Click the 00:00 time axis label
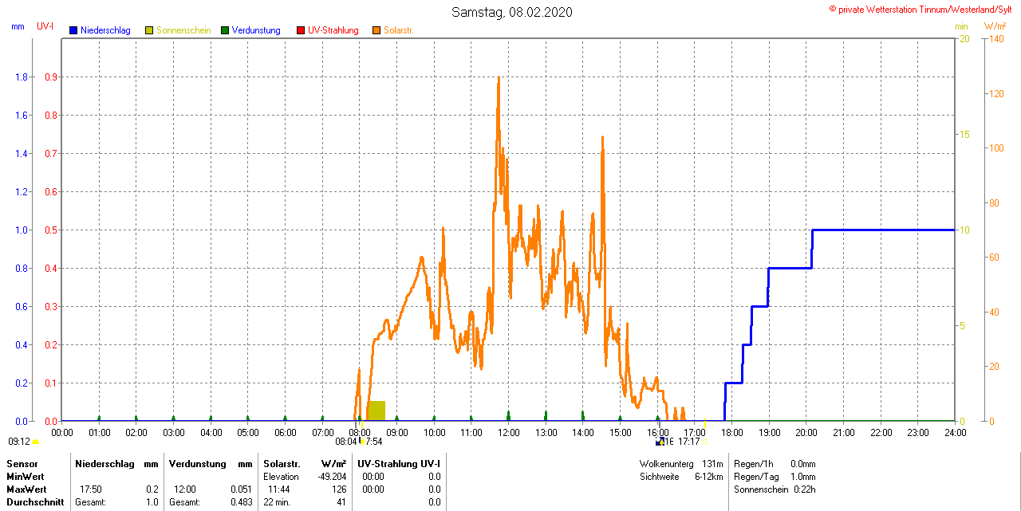 point(62,433)
